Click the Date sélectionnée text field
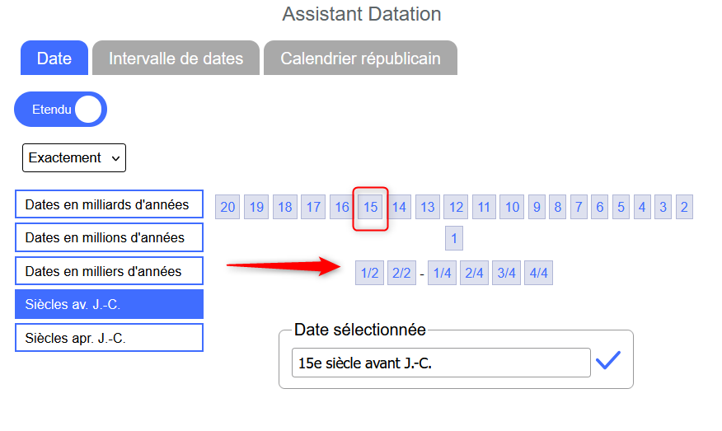 pyautogui.click(x=441, y=363)
